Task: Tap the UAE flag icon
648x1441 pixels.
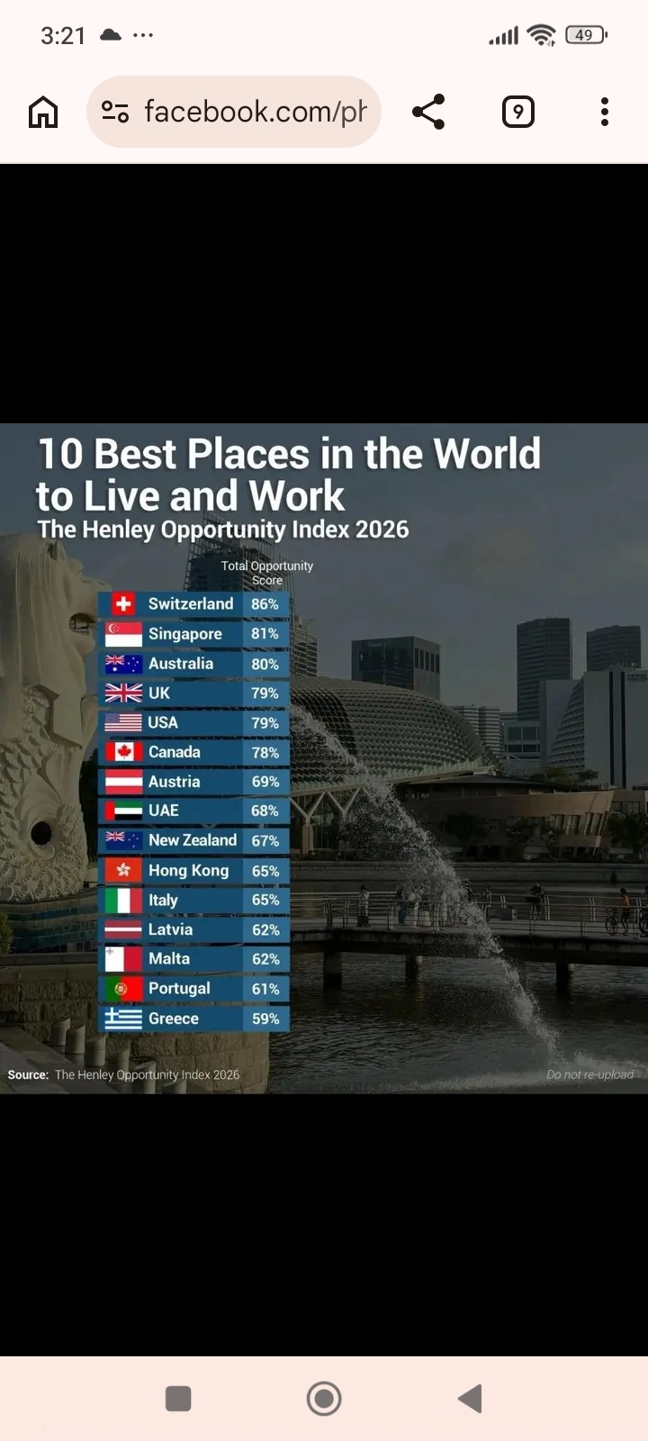Action: click(x=123, y=811)
